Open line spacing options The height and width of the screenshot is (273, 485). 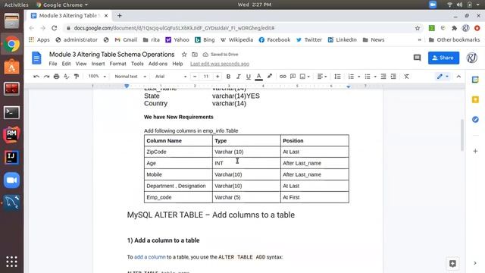(337, 77)
